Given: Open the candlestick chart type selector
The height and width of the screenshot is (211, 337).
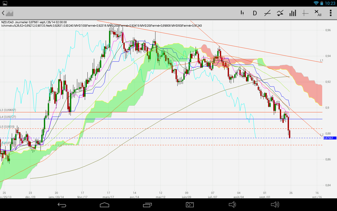Looking at the screenshot, I should tap(242, 13).
